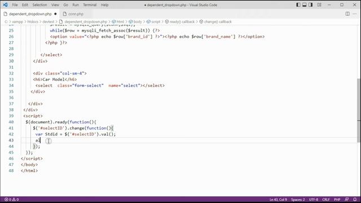Click the </html> closing tag
This screenshot has height=203, width=361.
[29, 170]
